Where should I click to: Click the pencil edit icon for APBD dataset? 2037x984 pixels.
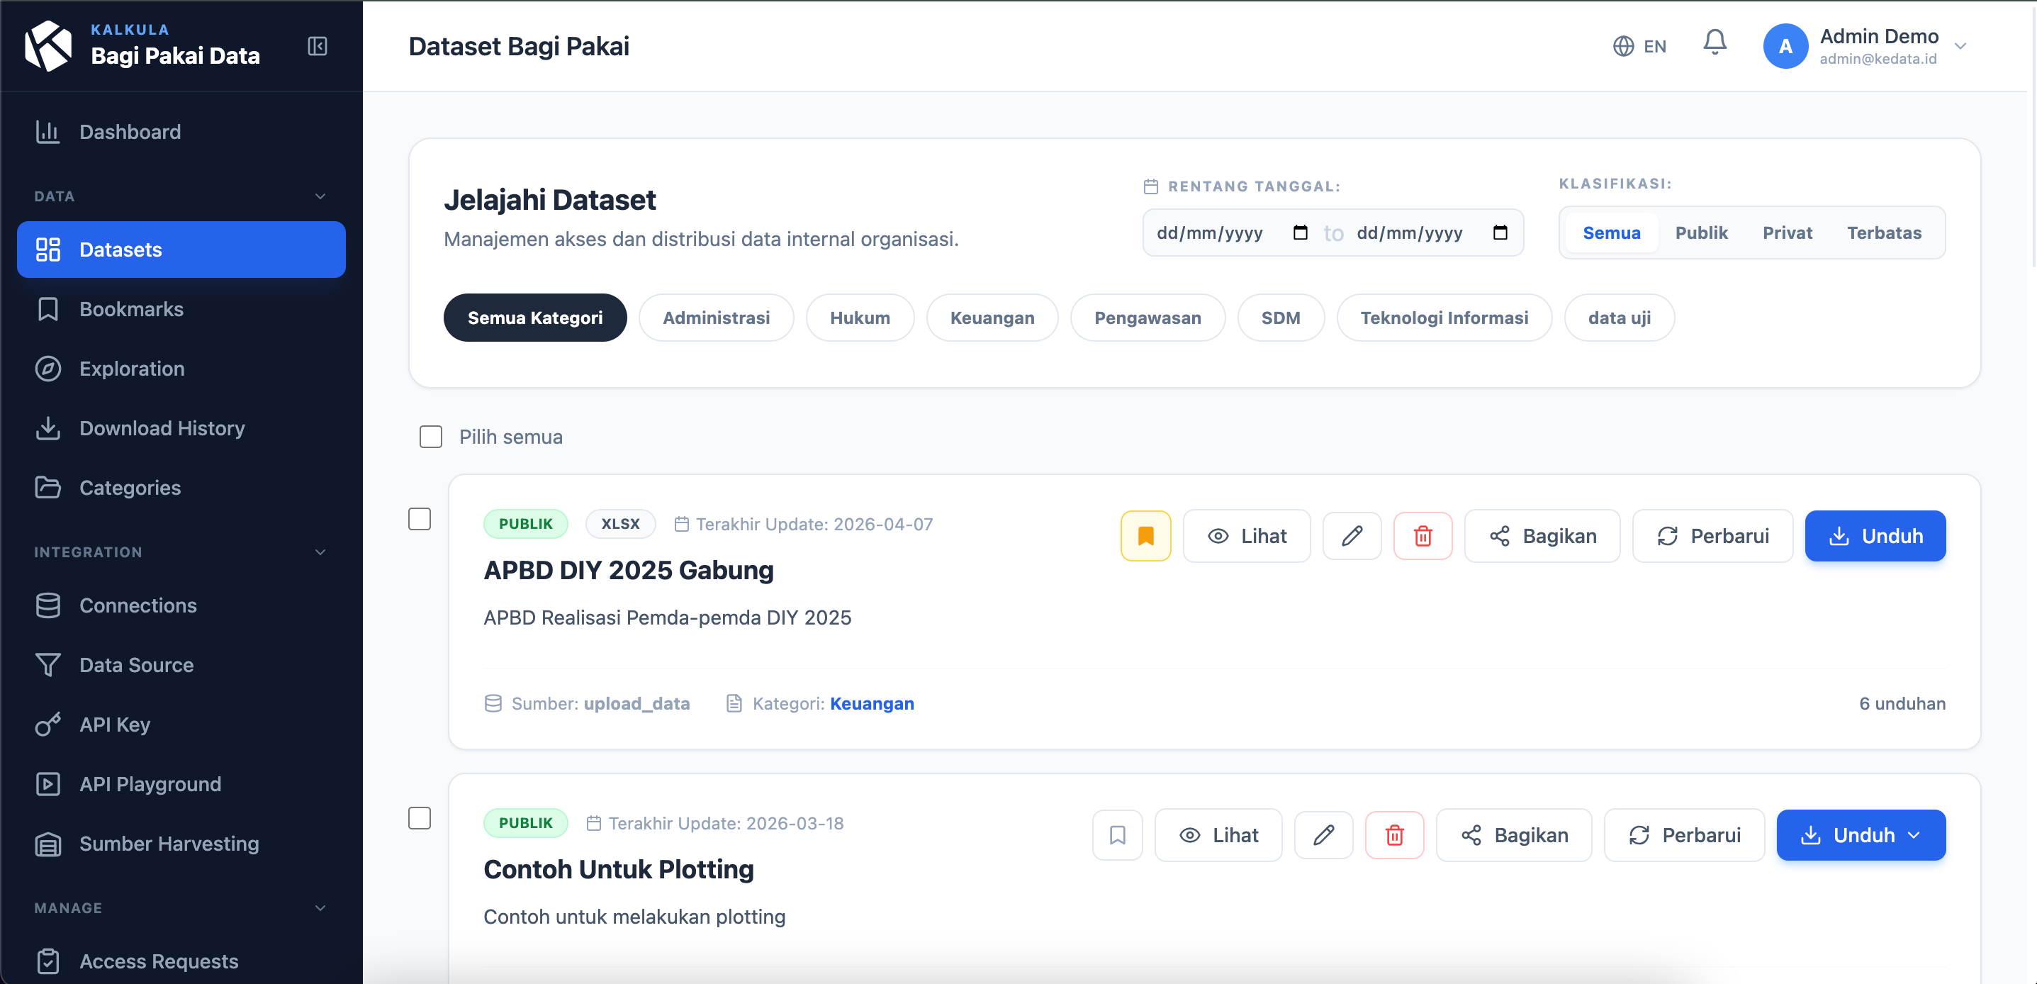[1352, 535]
